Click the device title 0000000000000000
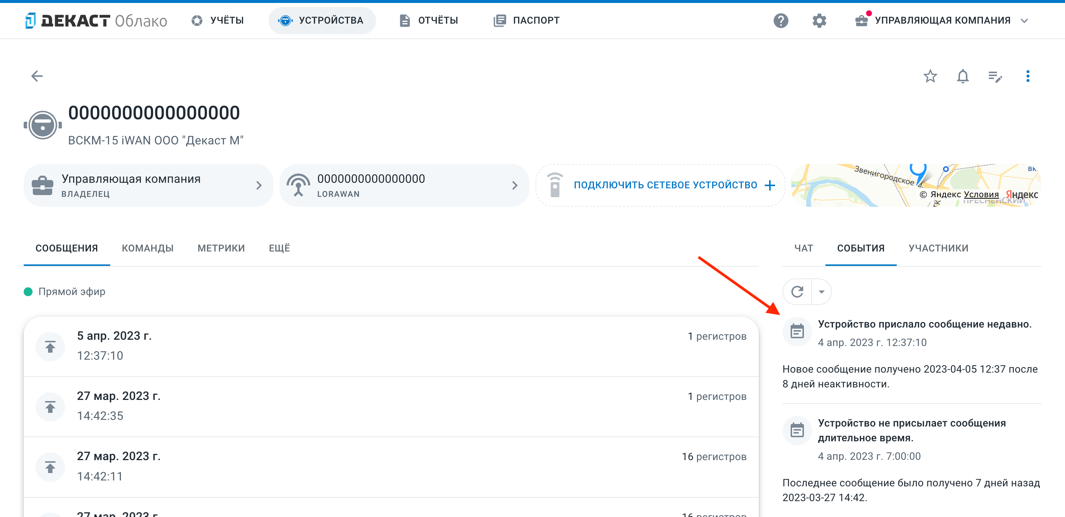This screenshot has height=517, width=1065. pos(154,113)
